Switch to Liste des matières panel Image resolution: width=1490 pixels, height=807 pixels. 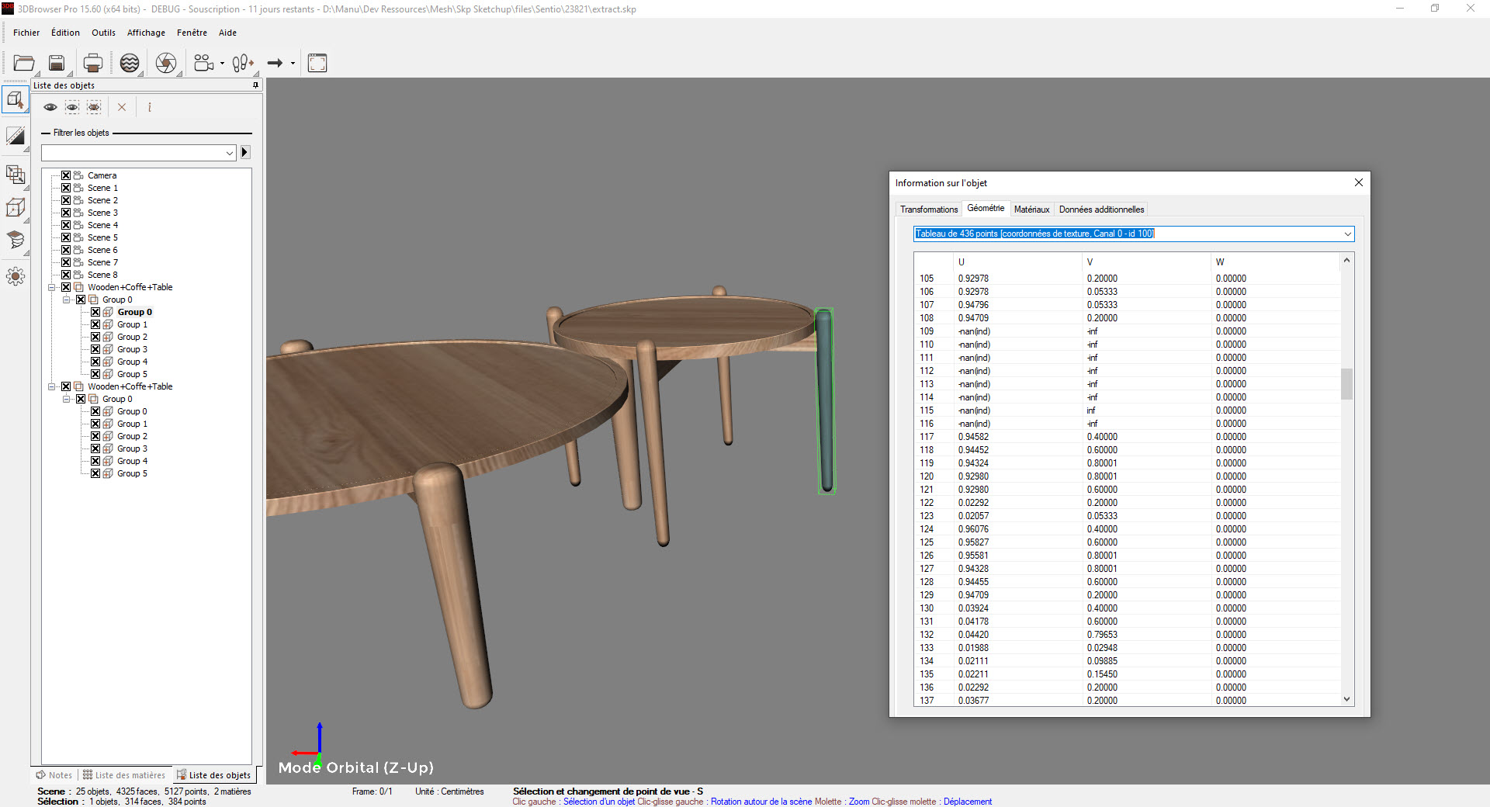click(124, 774)
